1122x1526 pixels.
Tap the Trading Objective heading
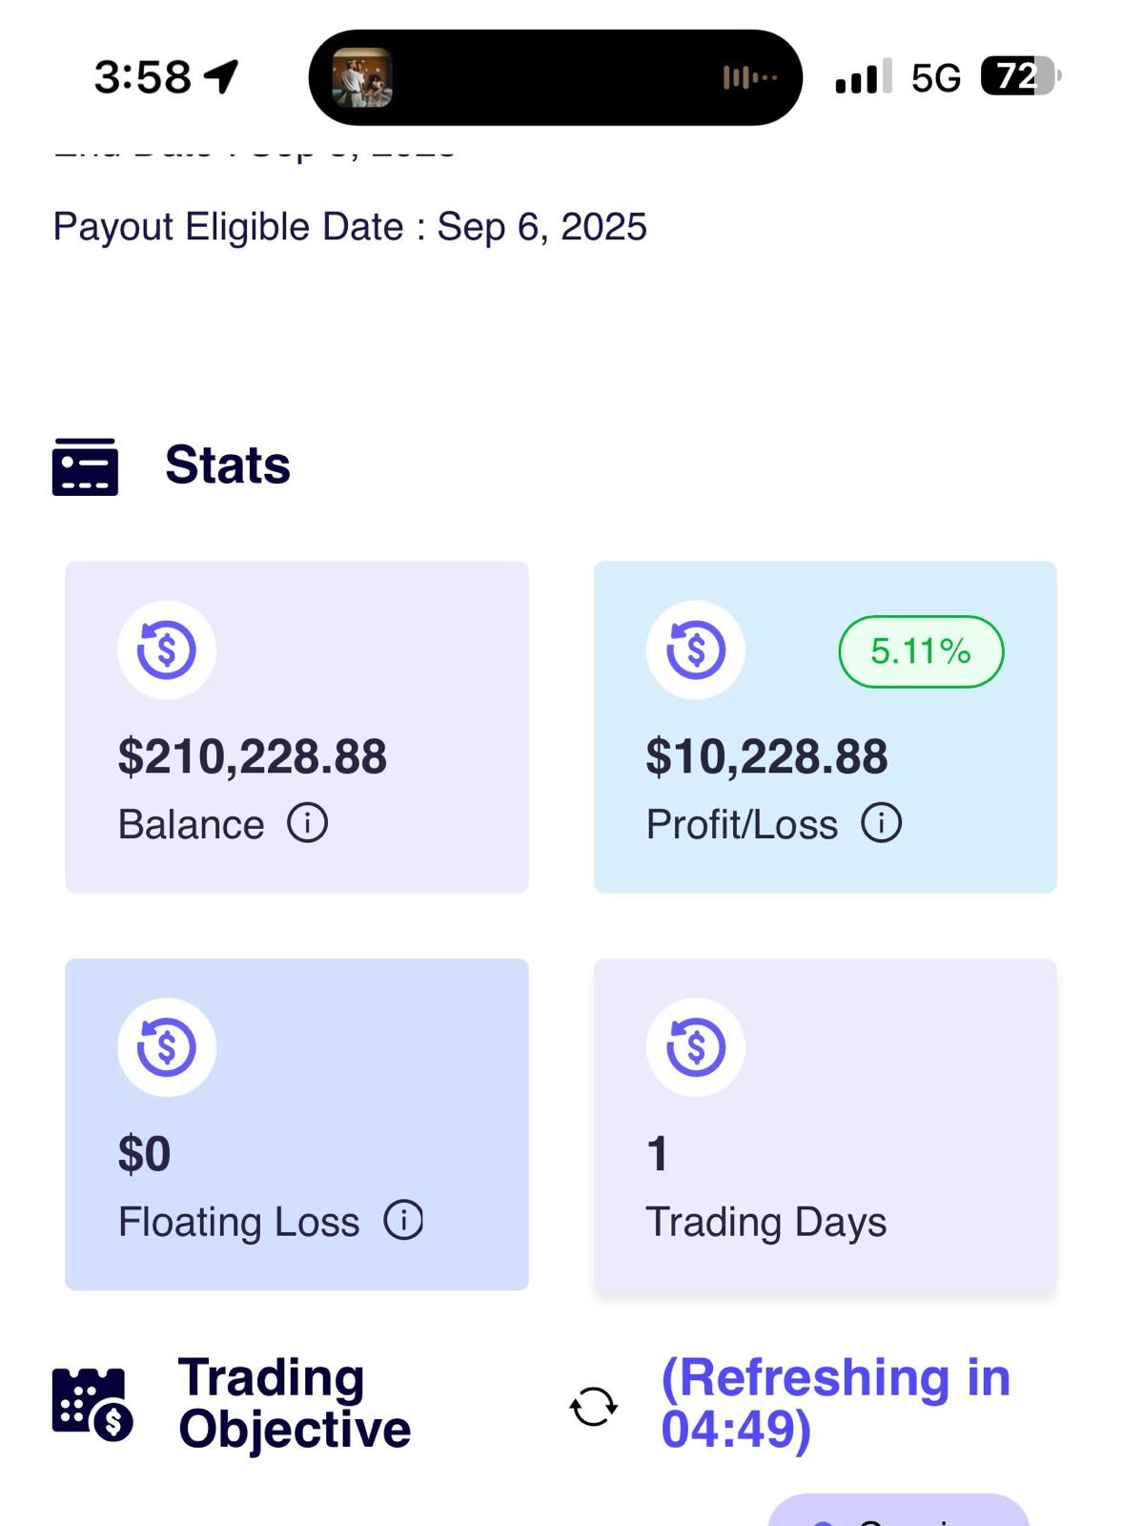[294, 1403]
